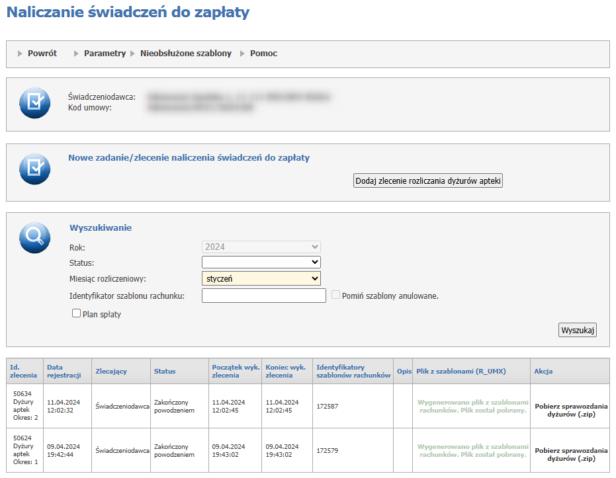616x478 pixels.
Task: Sort by Data rejestracji column header
Action: click(64, 372)
